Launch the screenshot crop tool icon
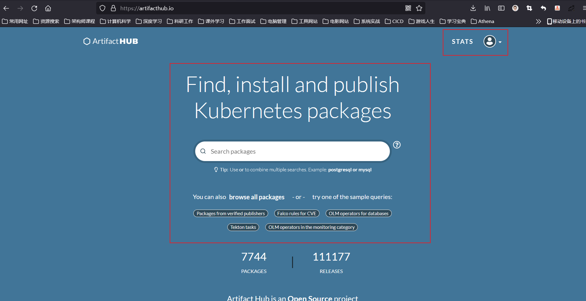 point(529,8)
